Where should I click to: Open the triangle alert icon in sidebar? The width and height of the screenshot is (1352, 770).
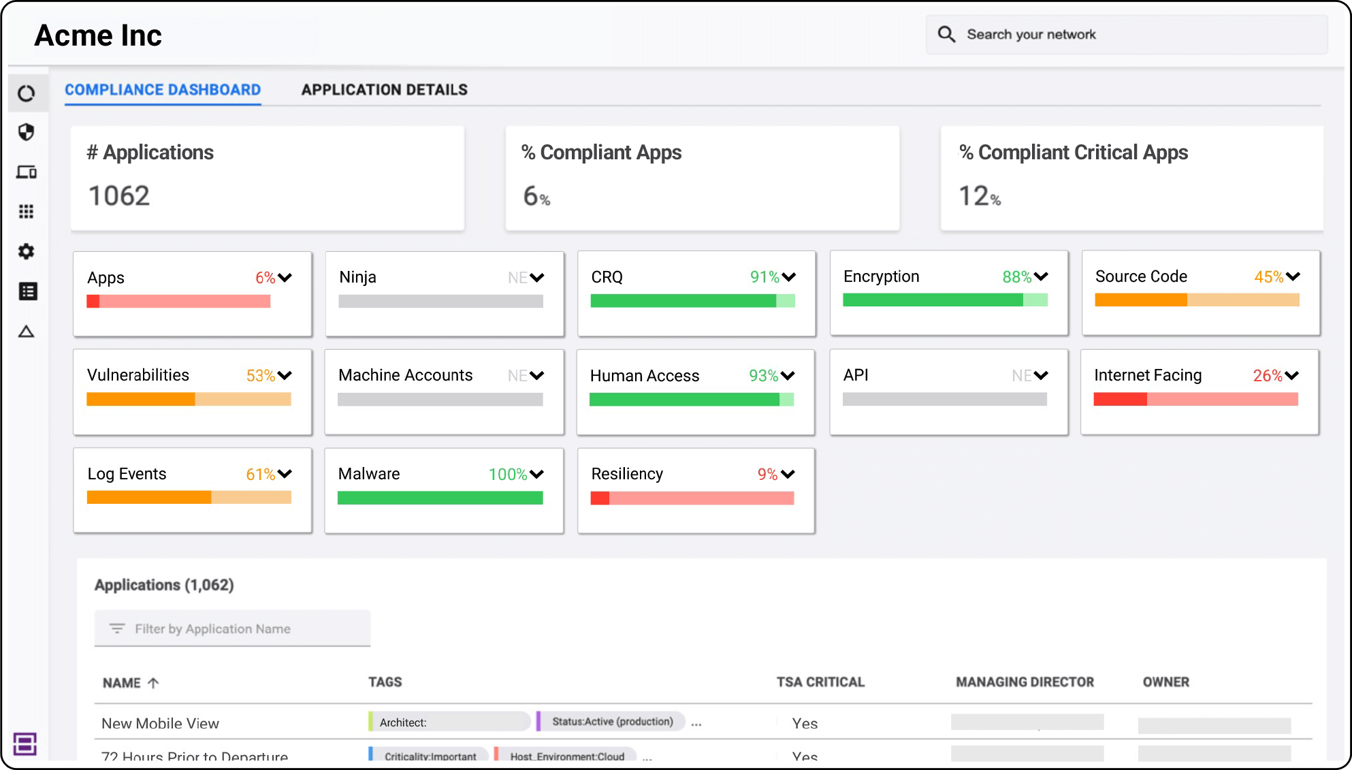click(27, 332)
